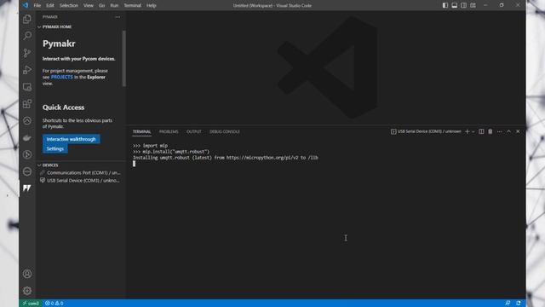Click the 'Installing umqtt.robust' output line

point(225,158)
